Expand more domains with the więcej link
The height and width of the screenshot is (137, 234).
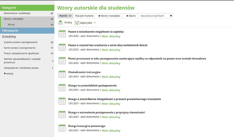(x=9, y=73)
